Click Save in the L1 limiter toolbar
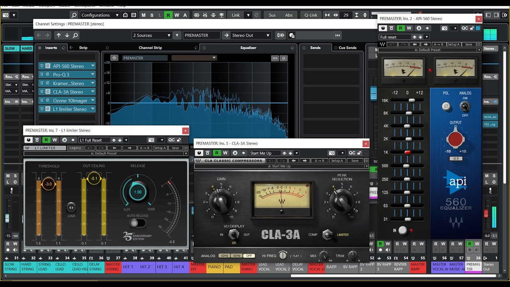Viewport: 510px width, 287px height. click(x=175, y=148)
